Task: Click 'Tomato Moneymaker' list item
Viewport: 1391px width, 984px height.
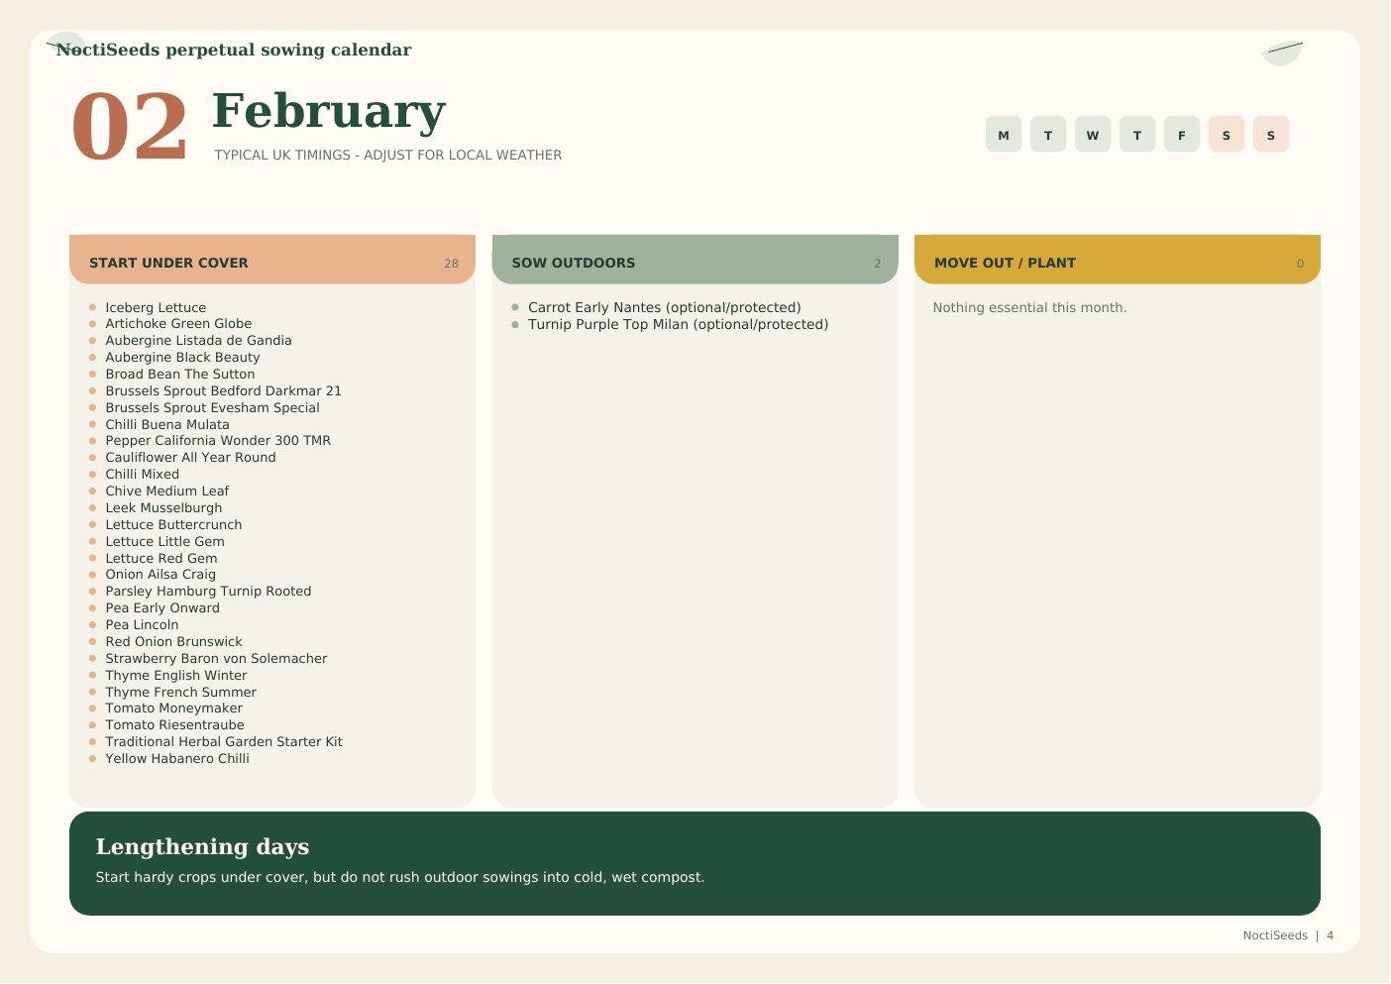Action: (173, 709)
